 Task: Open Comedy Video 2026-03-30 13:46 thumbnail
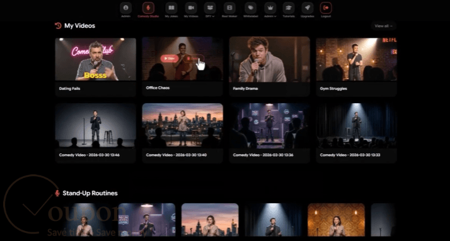click(x=96, y=125)
